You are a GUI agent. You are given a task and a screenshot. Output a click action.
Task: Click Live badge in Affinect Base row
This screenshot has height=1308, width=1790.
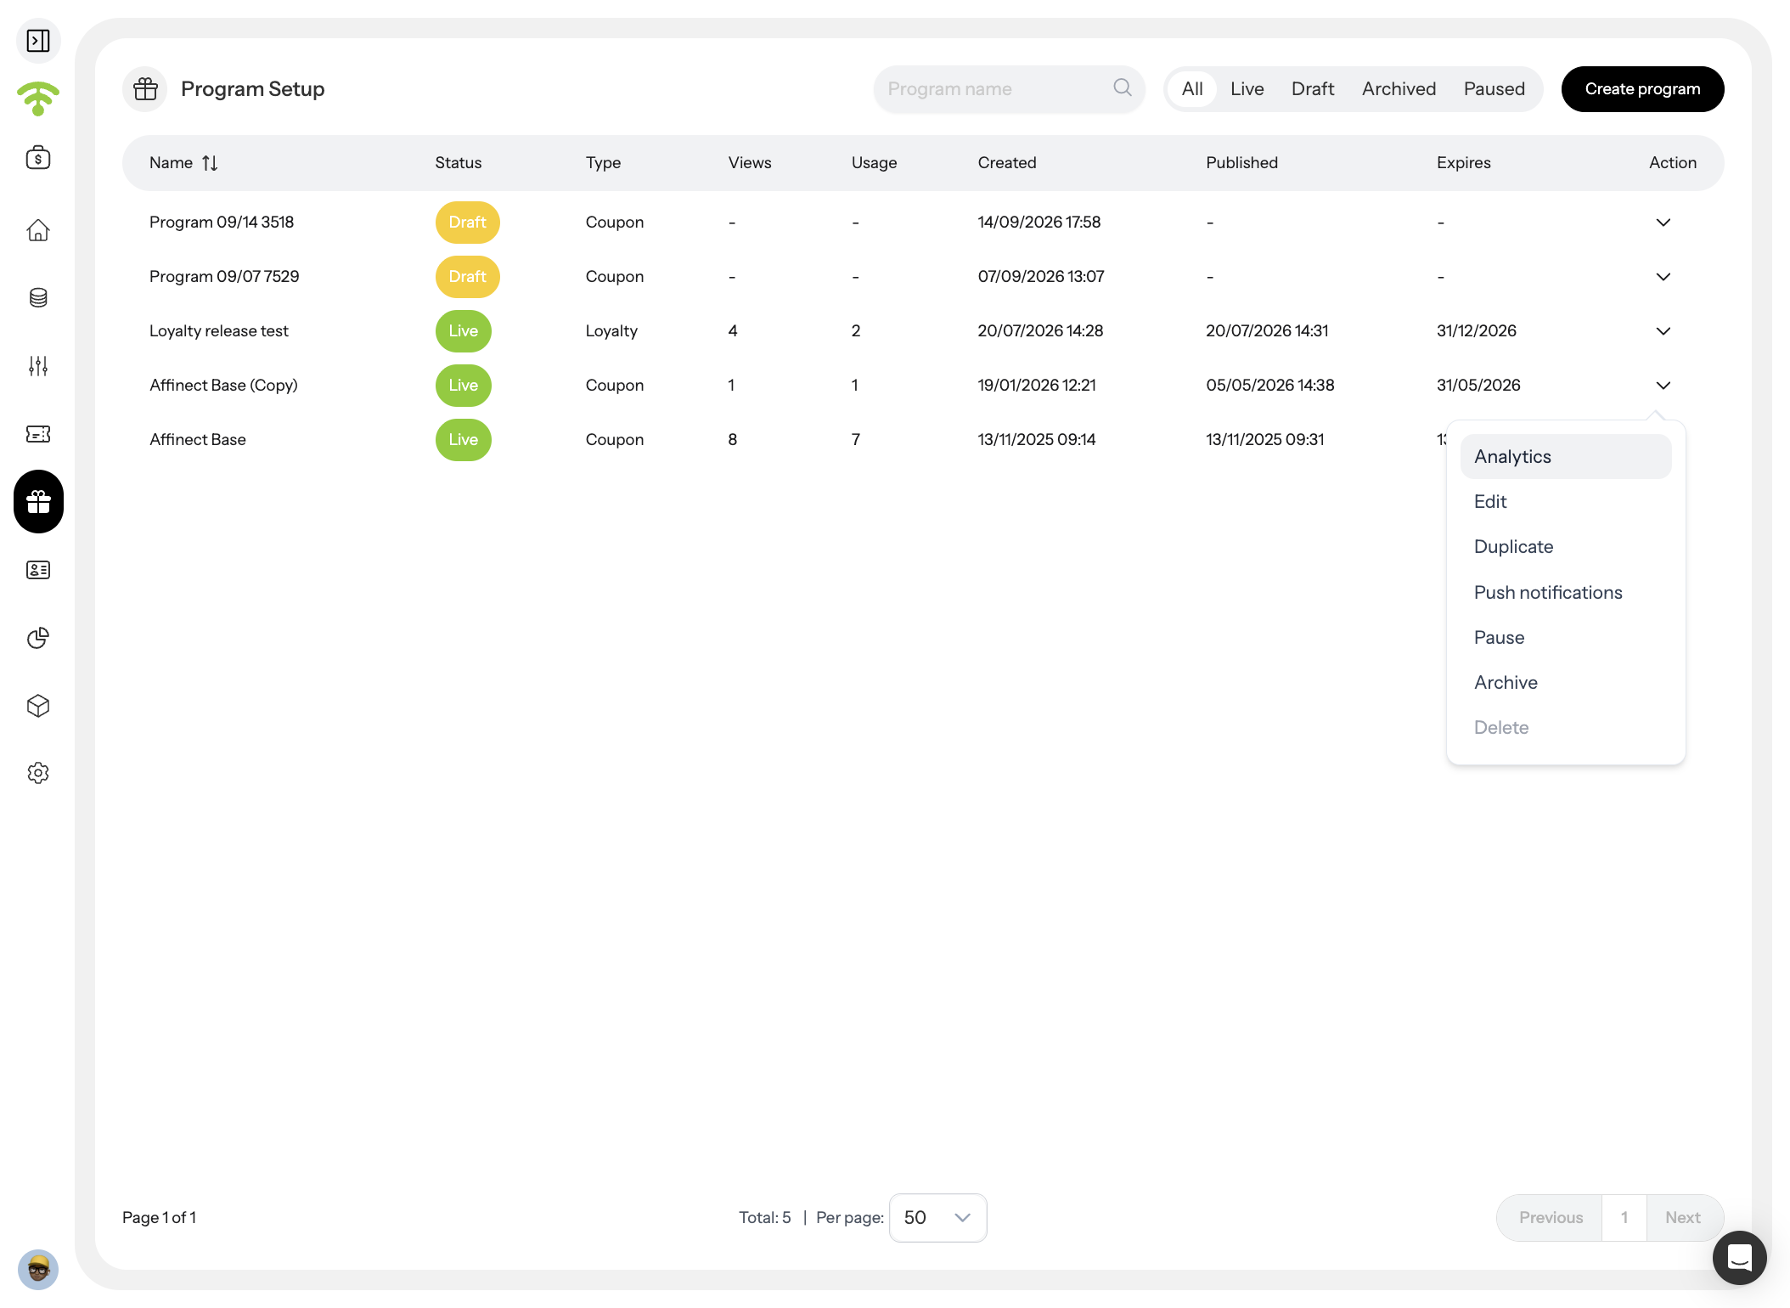pos(463,440)
